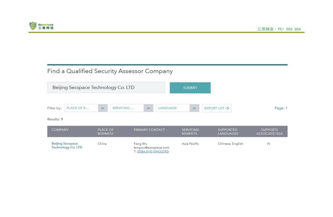
Task: Click the Asia Pacific cell
Action: pos(190,144)
